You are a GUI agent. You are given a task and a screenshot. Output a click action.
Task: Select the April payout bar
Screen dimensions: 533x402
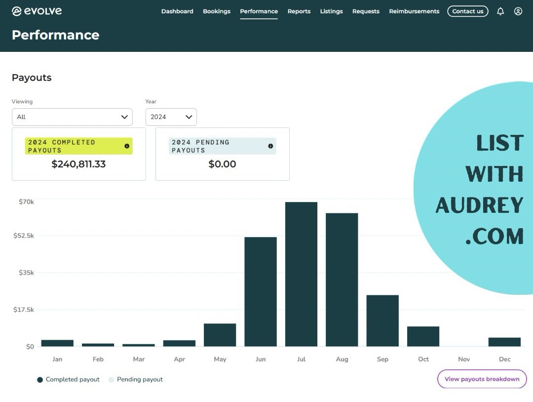pos(179,343)
